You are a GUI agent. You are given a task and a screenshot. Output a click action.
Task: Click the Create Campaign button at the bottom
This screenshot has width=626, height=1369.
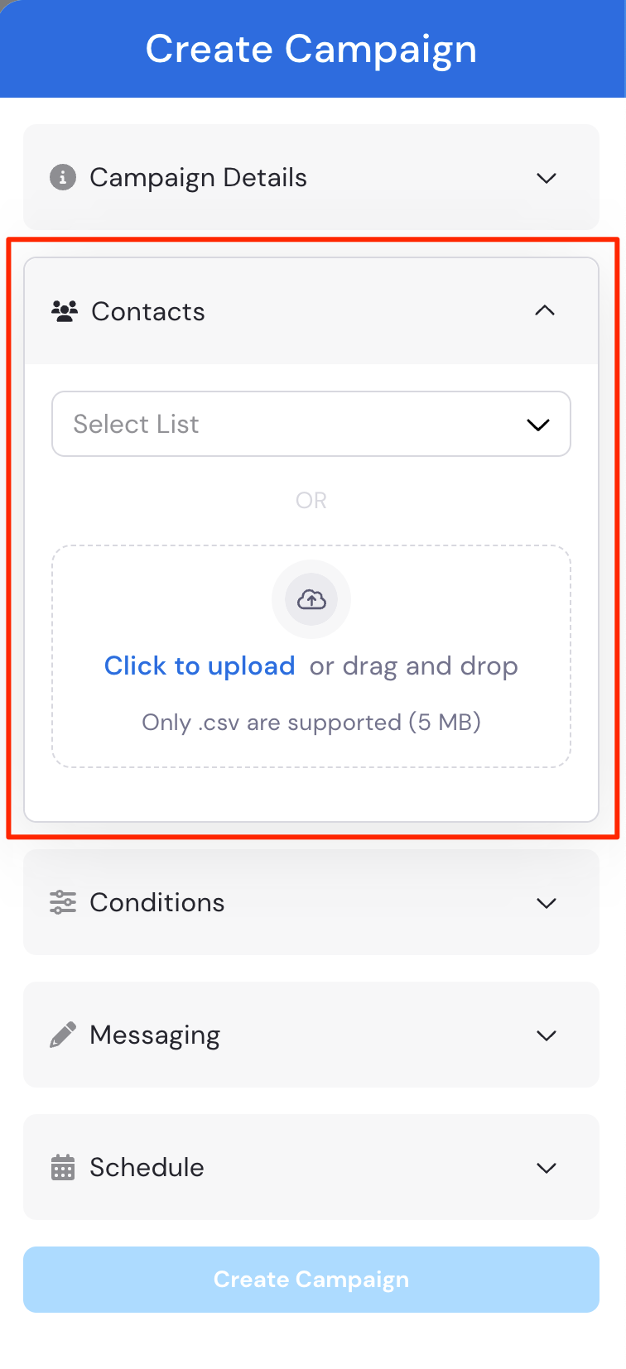311,1280
